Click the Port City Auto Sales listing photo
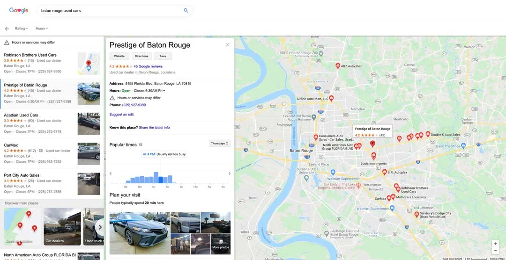The image size is (506, 260). pyautogui.click(x=89, y=184)
